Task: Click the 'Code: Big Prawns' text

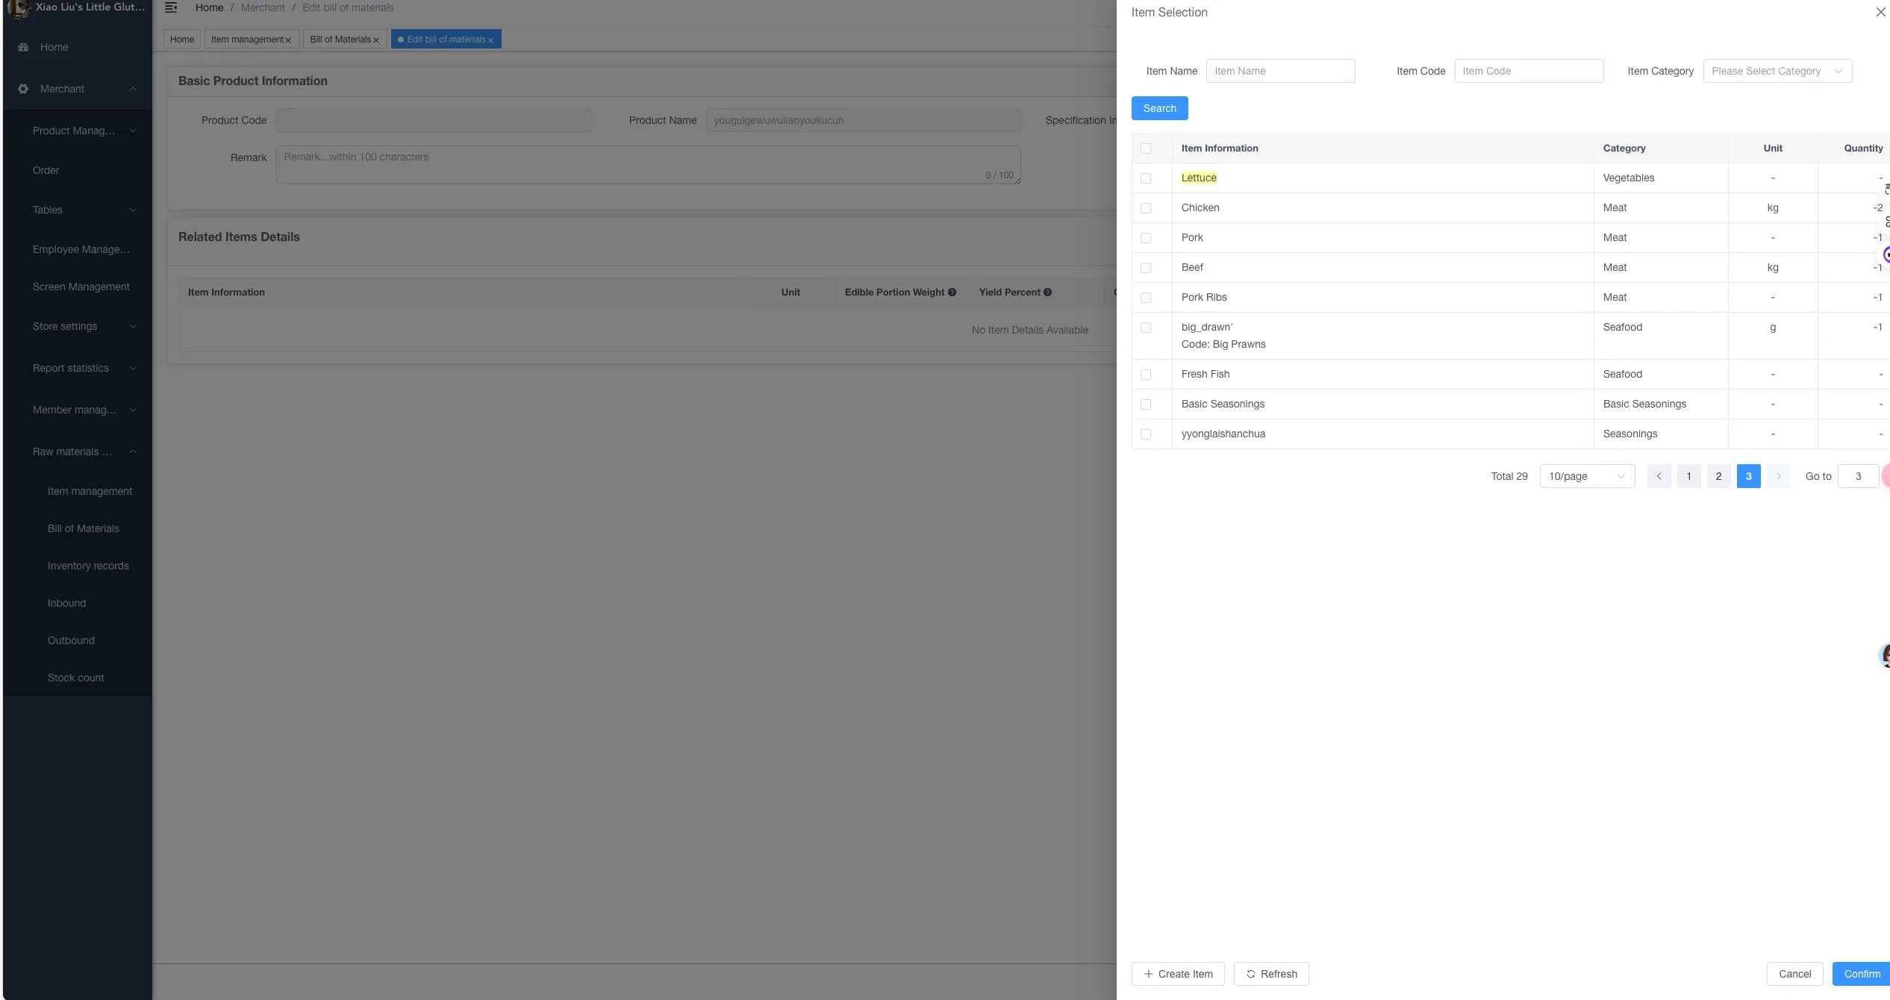Action: (x=1223, y=344)
